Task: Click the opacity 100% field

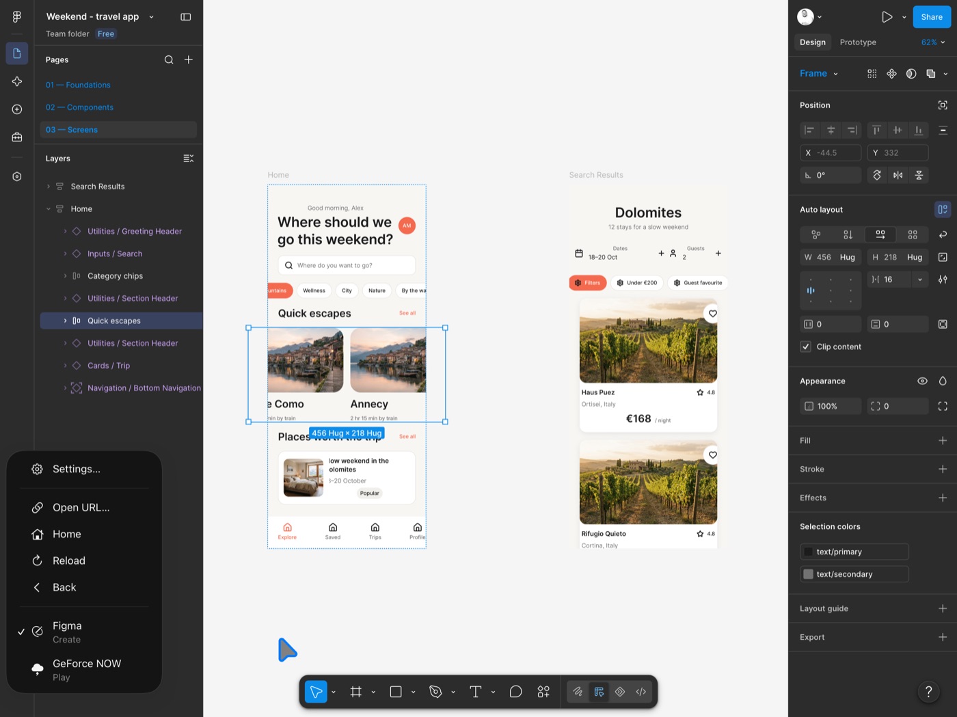Action: [831, 406]
